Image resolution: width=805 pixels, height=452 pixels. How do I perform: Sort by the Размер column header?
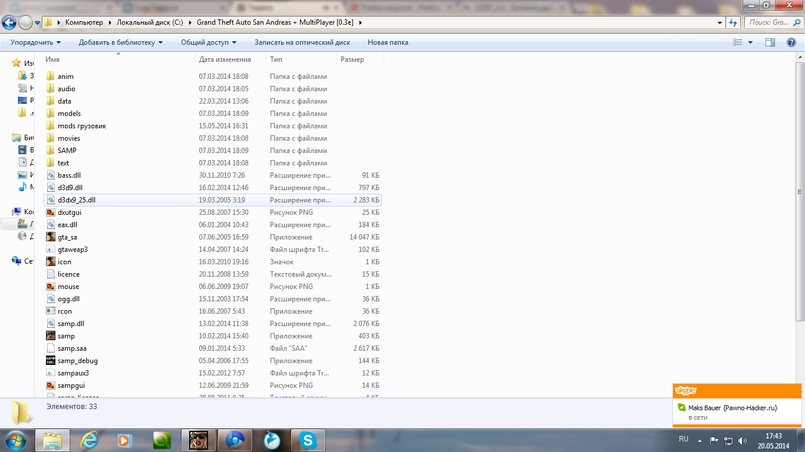pos(352,59)
